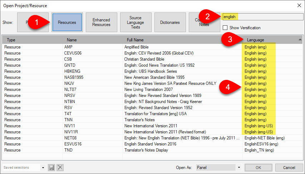305x174 pixels.
Task: Click 'New King James Version SA Paratext Resource ONLY'
Action: coord(170,83)
